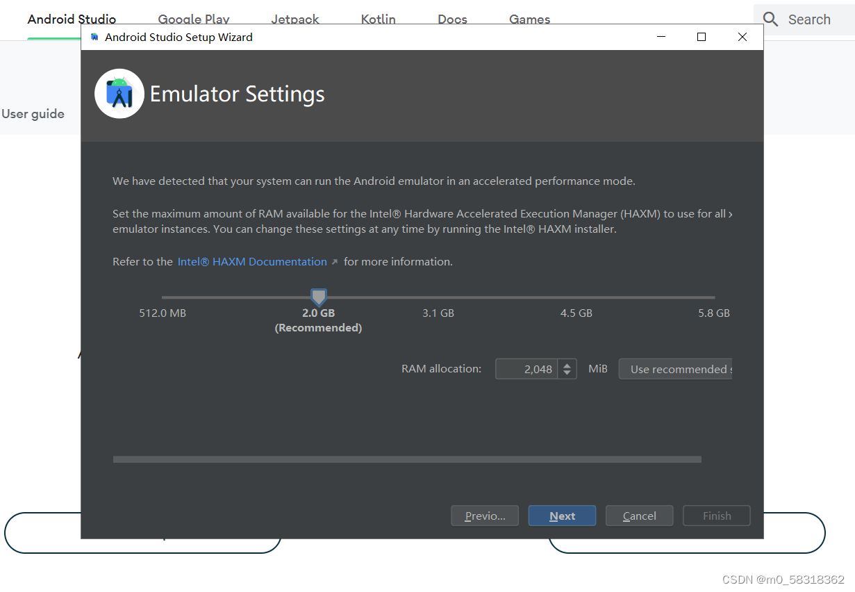This screenshot has height=592, width=855.
Task: Go back with the Previous button
Action: [x=485, y=516]
